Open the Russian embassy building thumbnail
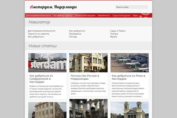177x118 pixels. click(x=88, y=63)
